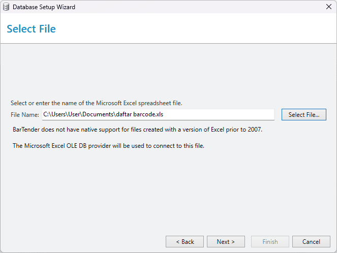
Task: Open the Select File... browse dialog
Action: click(303, 114)
